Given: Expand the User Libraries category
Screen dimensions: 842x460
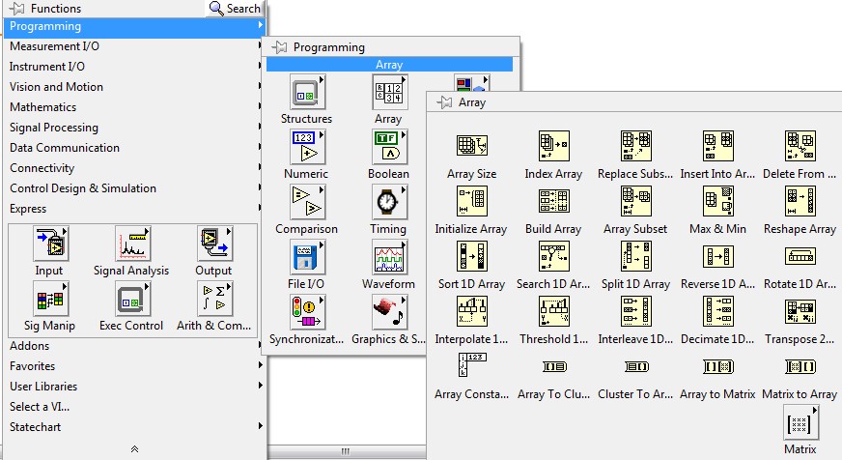Looking at the screenshot, I should tap(134, 387).
